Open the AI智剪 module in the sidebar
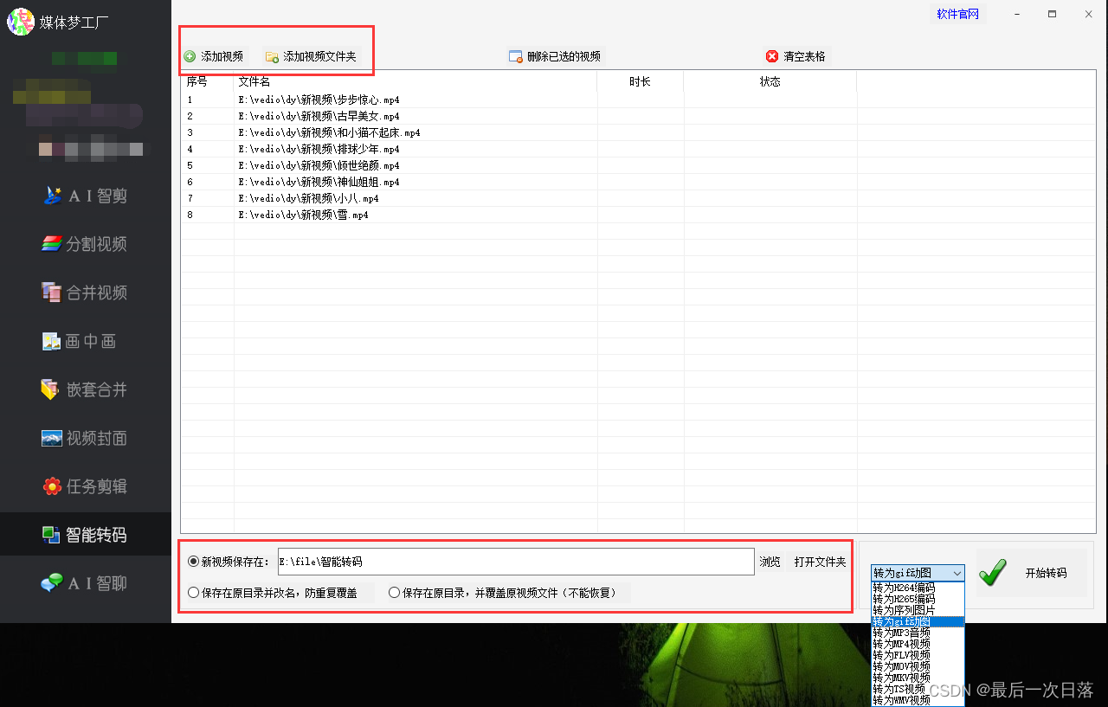Screen dimensions: 1108x707 click(86, 196)
